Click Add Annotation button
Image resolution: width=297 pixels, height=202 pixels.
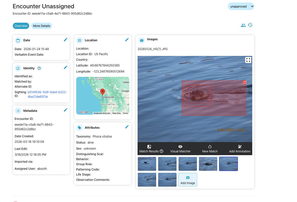239,149
